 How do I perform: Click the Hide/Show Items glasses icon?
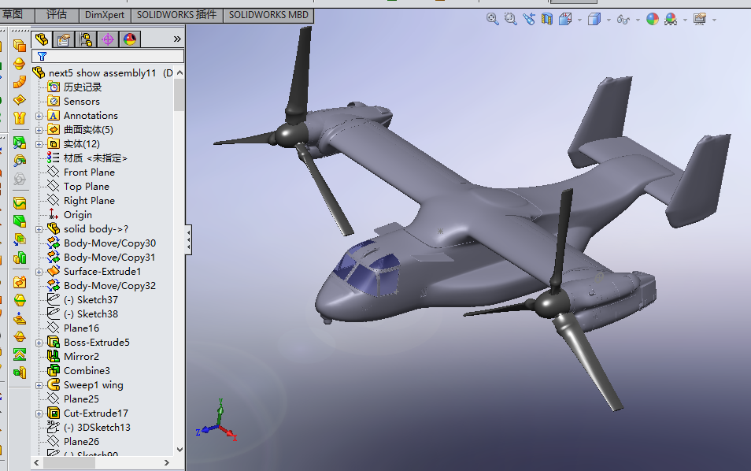pyautogui.click(x=623, y=20)
